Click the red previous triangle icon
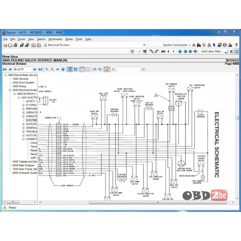Screen dimensions: 241x241 click(x=168, y=52)
